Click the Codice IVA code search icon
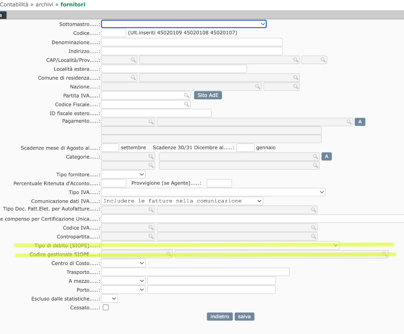 (151, 228)
